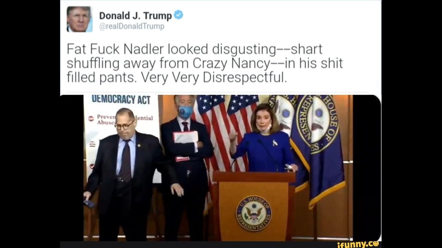Click the lowest red icon on the poster

(92, 166)
